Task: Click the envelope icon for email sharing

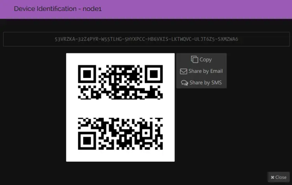Action: [183, 71]
